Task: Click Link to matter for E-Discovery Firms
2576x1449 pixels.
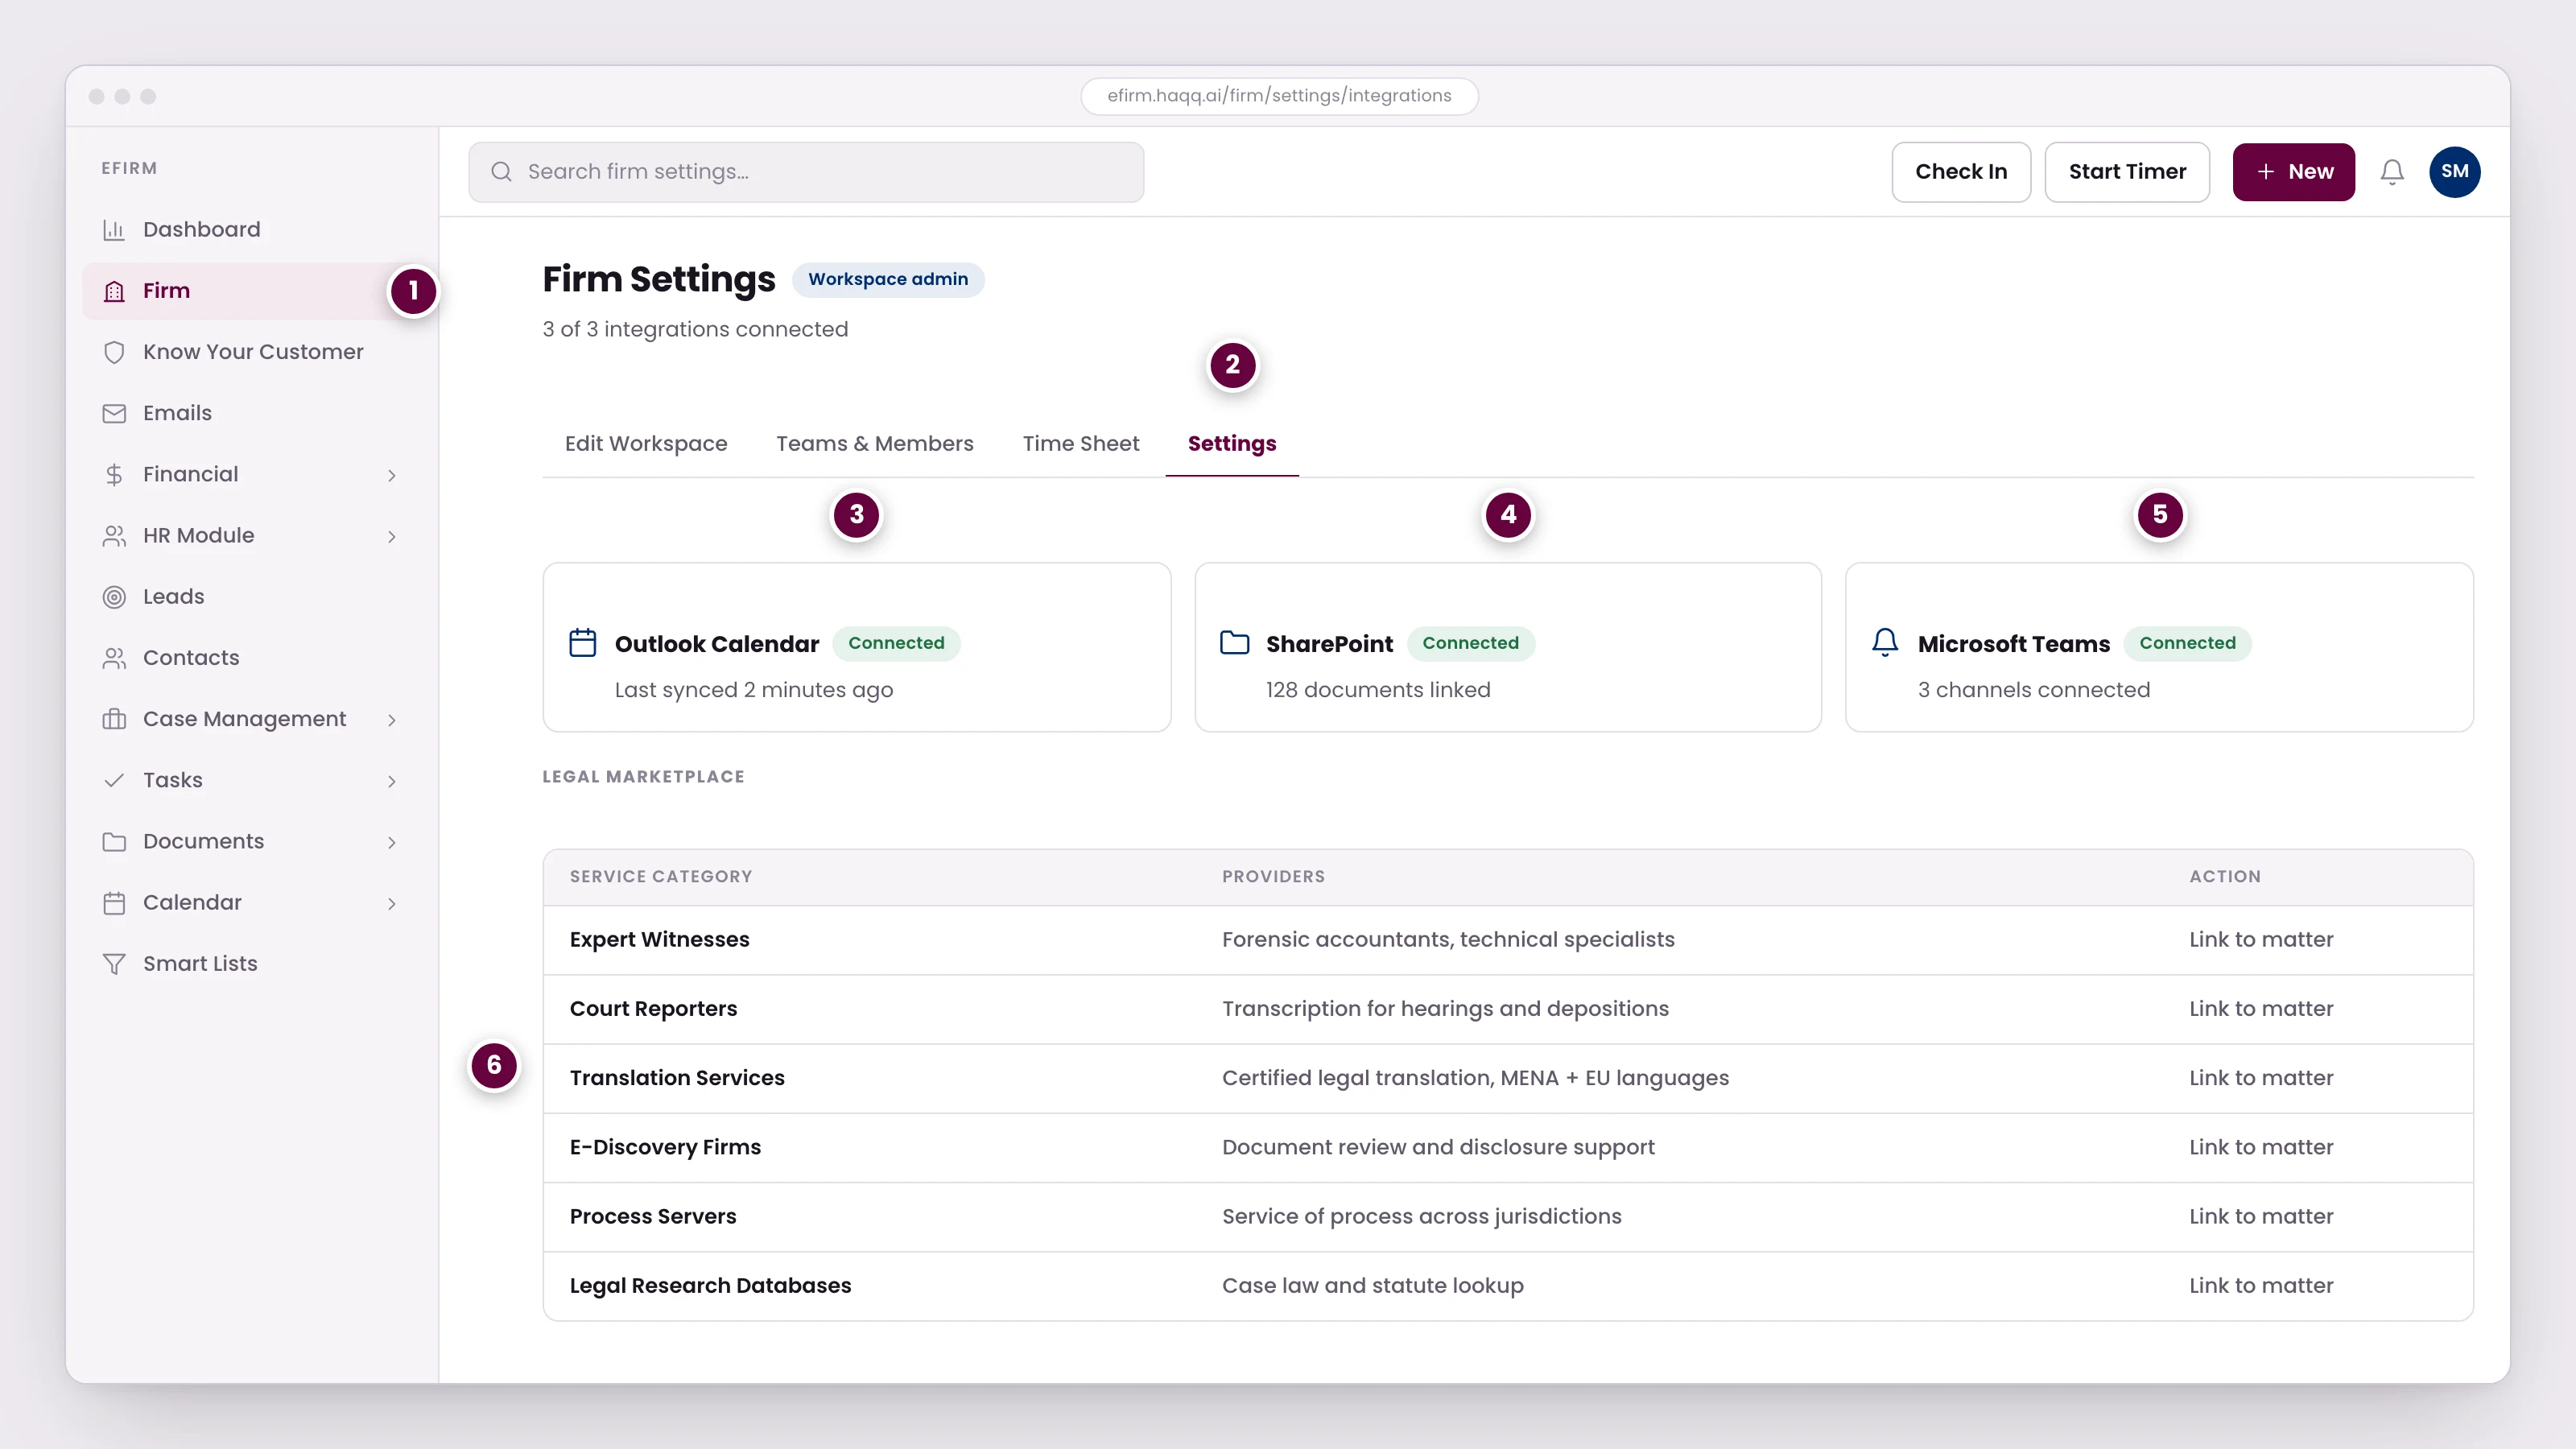Action: click(x=2261, y=1147)
